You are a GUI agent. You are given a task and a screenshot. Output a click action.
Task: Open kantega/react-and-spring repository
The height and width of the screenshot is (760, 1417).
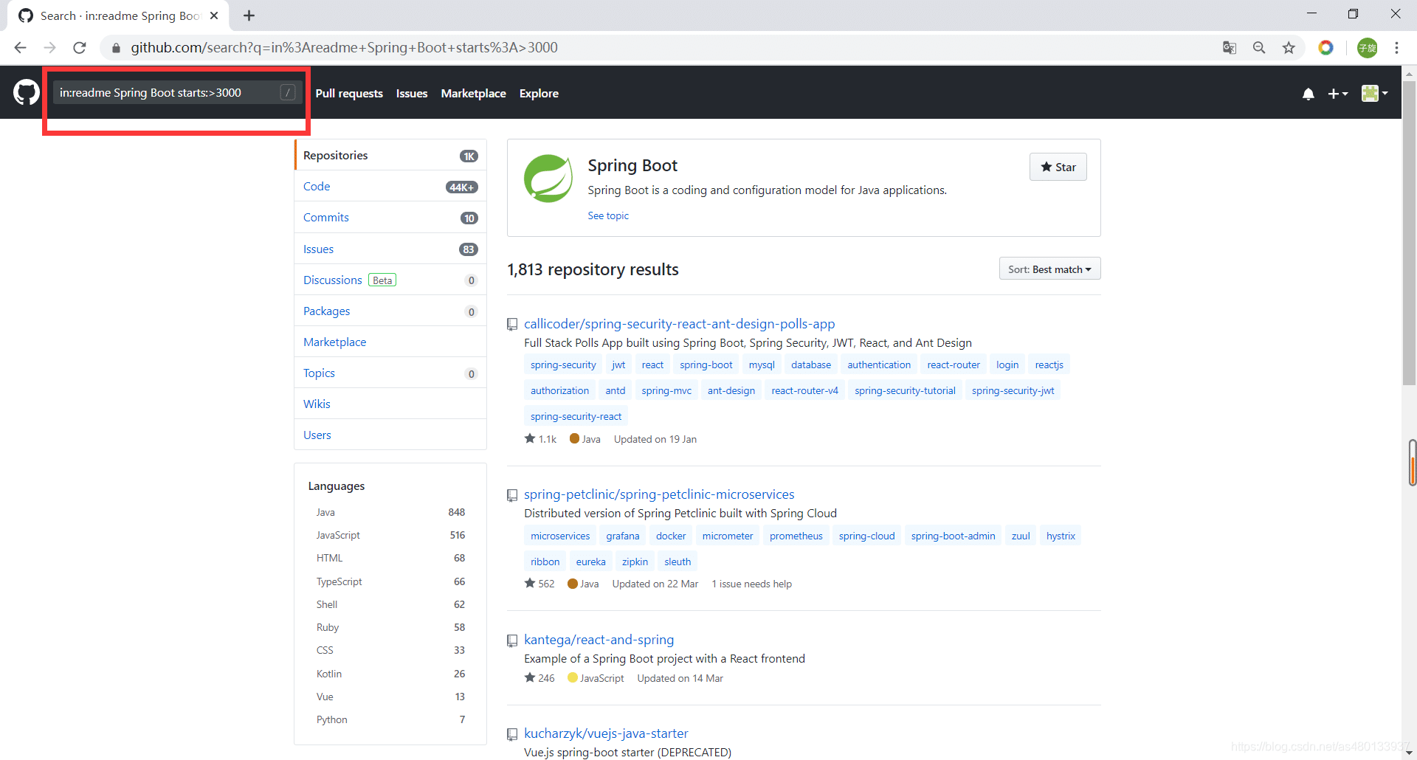599,639
